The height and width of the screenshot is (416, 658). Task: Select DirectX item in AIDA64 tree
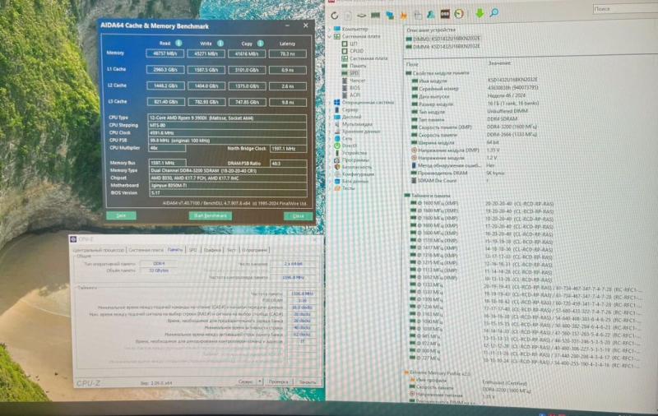(x=345, y=146)
